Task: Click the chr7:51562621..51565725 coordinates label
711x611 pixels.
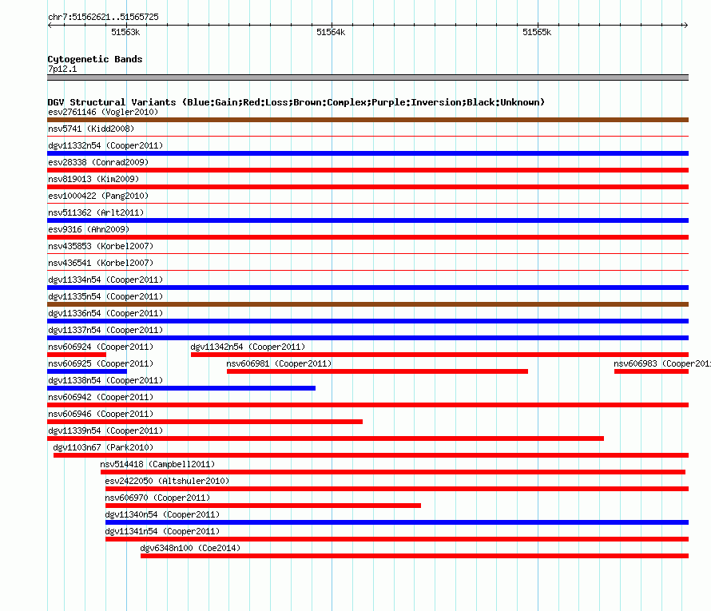Action: [103, 17]
